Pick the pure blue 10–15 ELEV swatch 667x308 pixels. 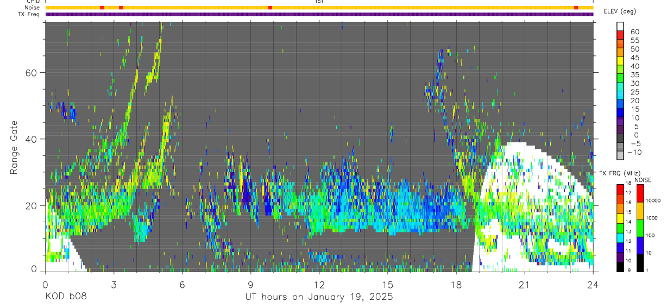click(x=620, y=114)
